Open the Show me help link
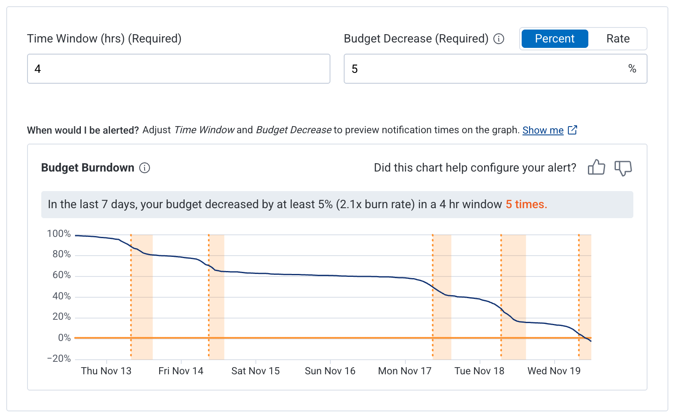Screen dimensions: 675x418 click(x=542, y=130)
